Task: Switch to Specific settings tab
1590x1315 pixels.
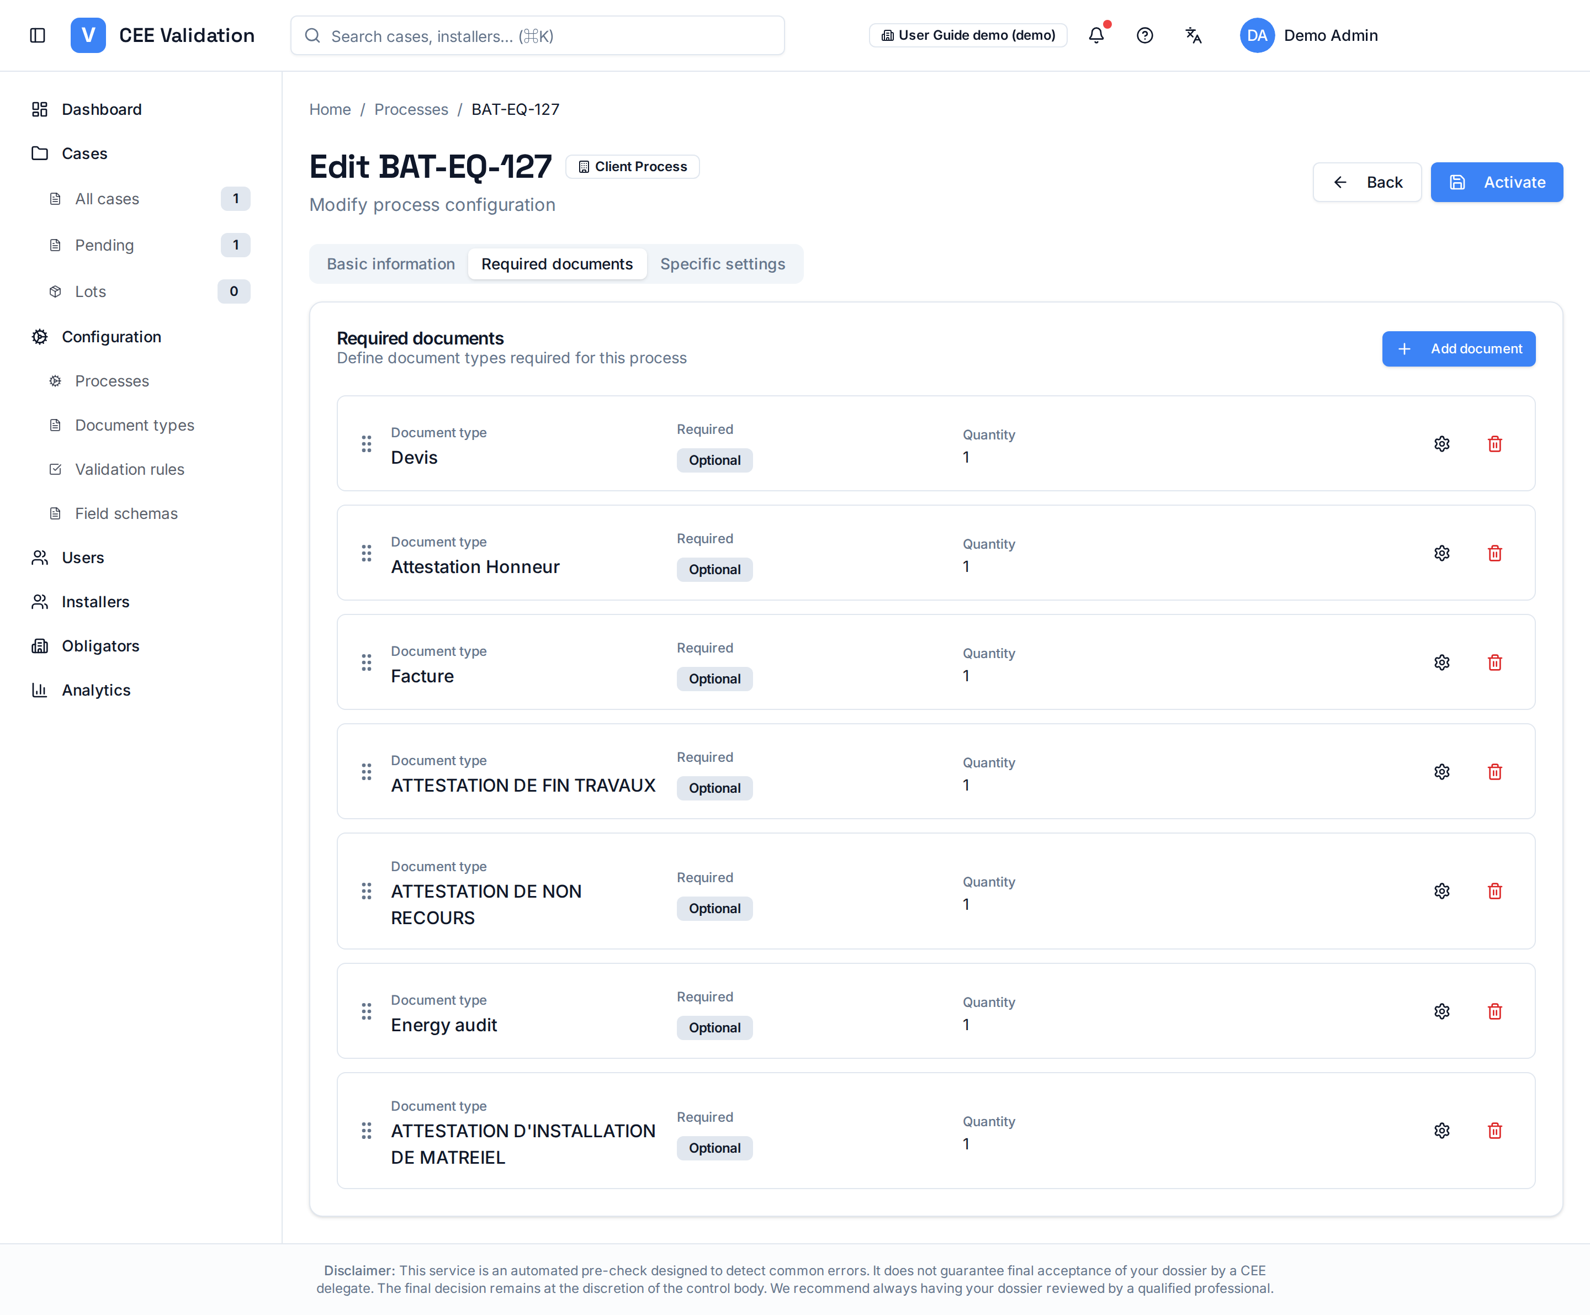Action: (722, 263)
